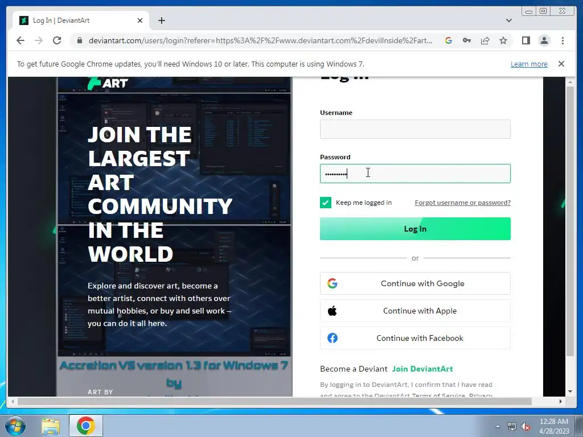The height and width of the screenshot is (437, 583).
Task: Dismiss the Chrome update notification bar
Action: [x=561, y=64]
